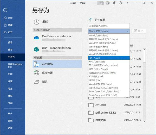This screenshot has width=156, height=135.
Task: Open Options at the sidebar bottom
Action: pyautogui.click(x=10, y=128)
